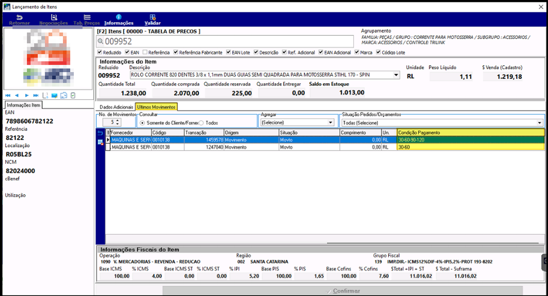Click the row indicator arrow of first row
548x296 pixels.
108,140
